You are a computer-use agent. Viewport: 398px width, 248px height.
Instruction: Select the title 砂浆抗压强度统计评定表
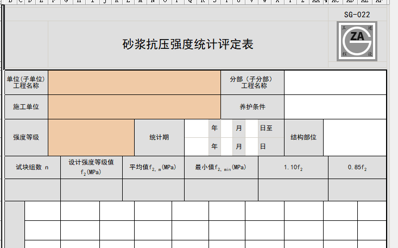pos(188,44)
